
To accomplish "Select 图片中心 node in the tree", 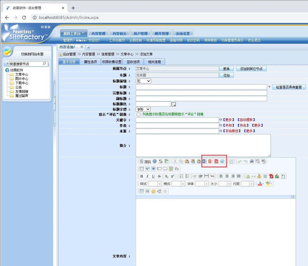I will tap(22, 79).
